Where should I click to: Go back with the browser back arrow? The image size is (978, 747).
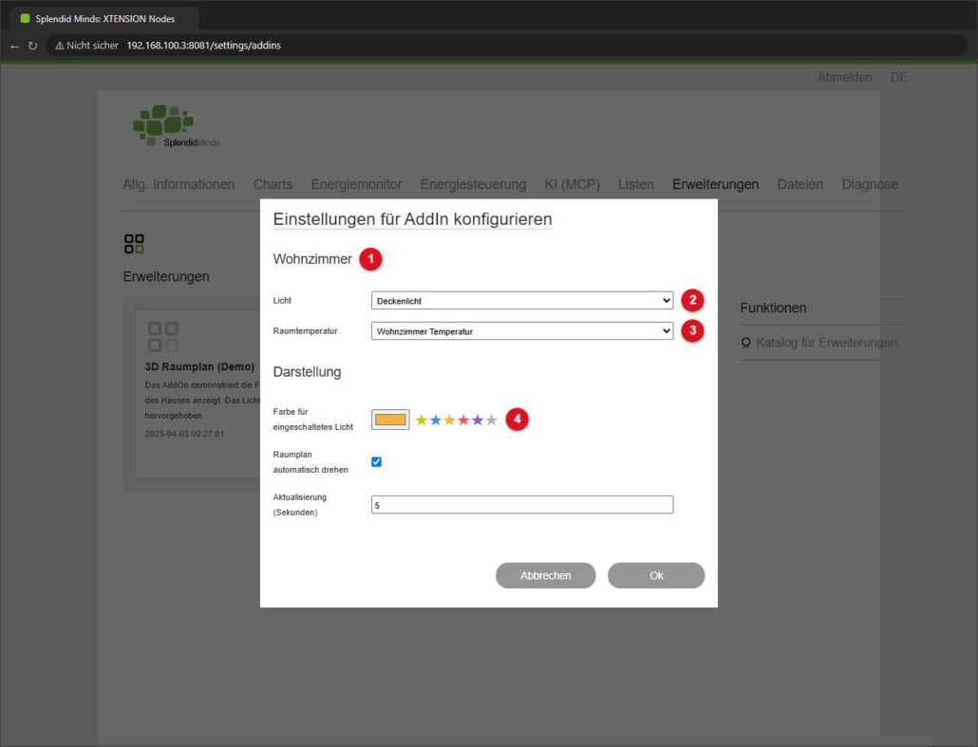15,47
